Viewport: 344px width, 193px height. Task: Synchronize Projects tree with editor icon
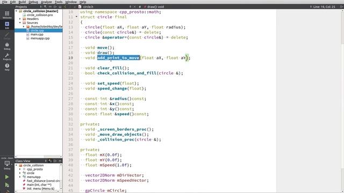point(50,7)
